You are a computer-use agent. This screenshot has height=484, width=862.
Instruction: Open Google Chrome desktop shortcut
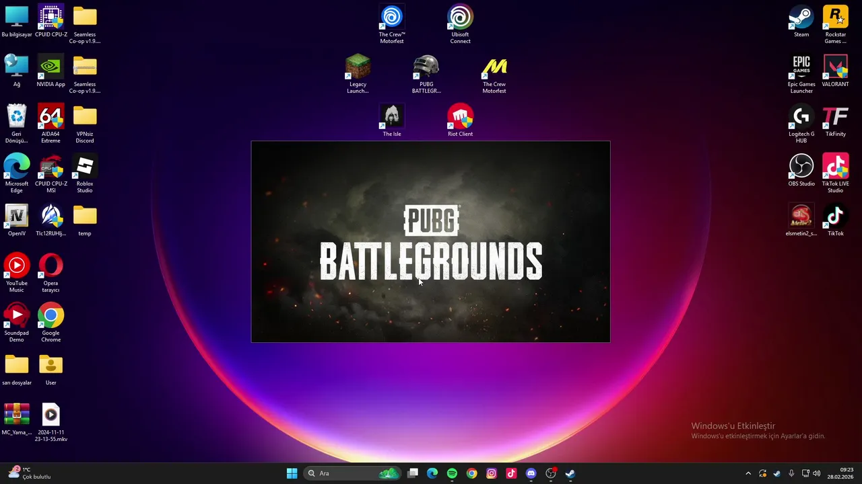pyautogui.click(x=51, y=323)
